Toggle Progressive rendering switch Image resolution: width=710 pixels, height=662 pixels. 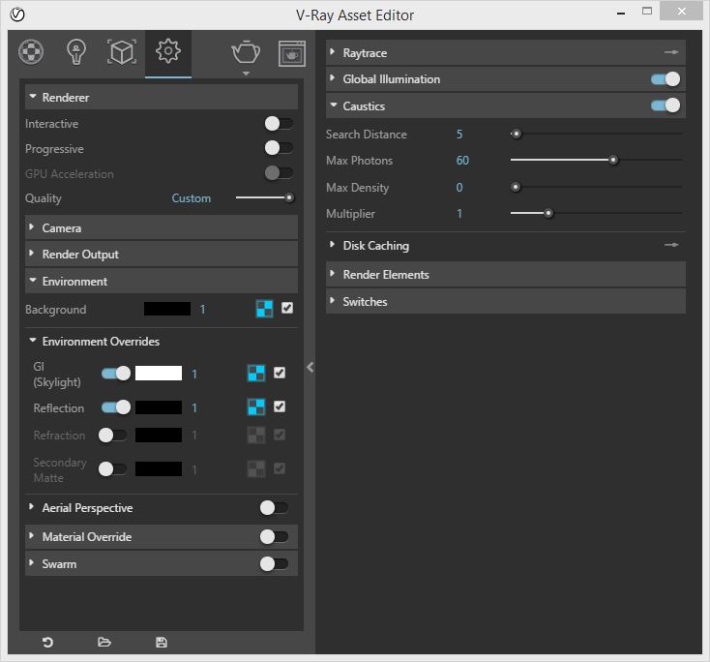(279, 147)
